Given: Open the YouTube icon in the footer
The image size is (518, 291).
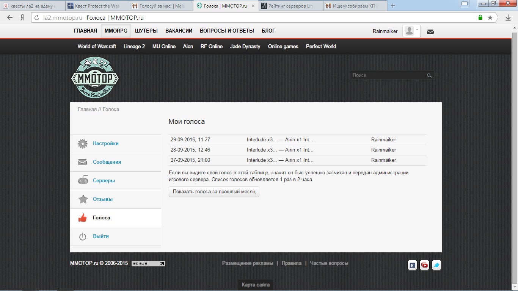Looking at the screenshot, I should pyautogui.click(x=424, y=265).
